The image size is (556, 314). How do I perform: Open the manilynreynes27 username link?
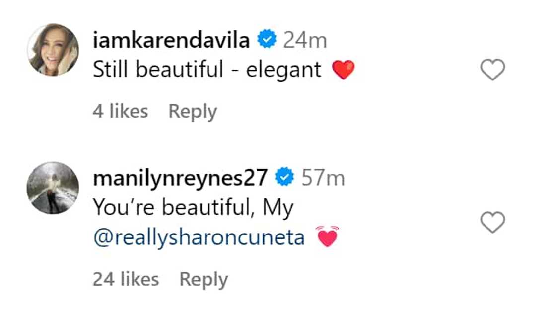pos(181,178)
